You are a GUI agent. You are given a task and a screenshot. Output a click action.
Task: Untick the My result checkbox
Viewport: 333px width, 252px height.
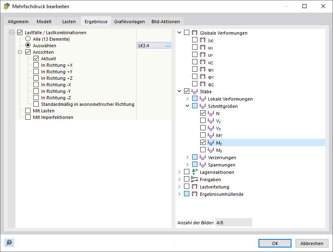click(203, 142)
